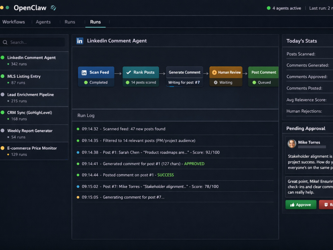Click the 'Human Rejections:' stat label
The image size is (333, 250).
[304, 111]
